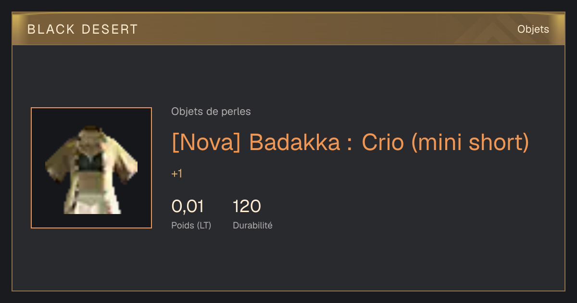
Task: Click the 0,01 weight value
Action: click(x=188, y=206)
